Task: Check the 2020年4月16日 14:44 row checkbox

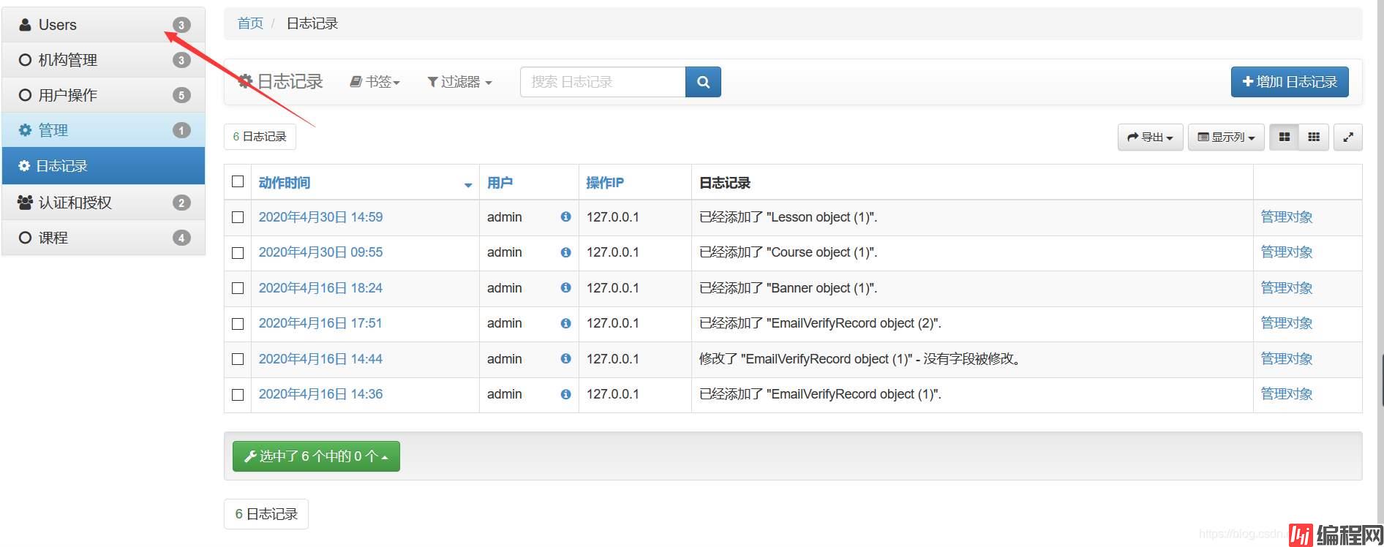Action: click(238, 359)
